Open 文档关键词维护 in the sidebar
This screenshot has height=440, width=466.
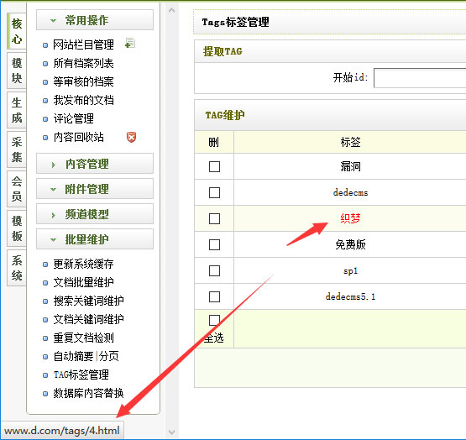[x=88, y=320]
